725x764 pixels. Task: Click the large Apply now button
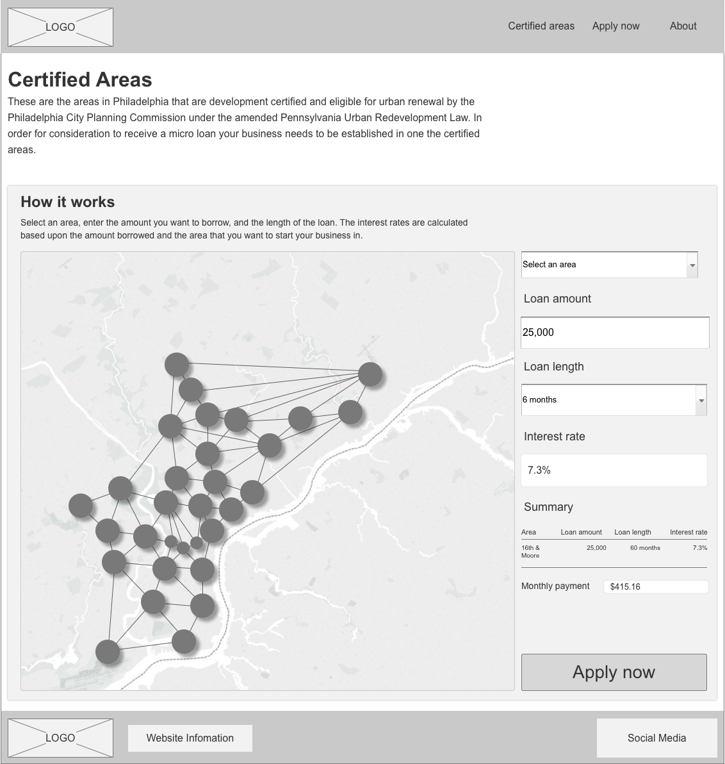[x=614, y=672]
